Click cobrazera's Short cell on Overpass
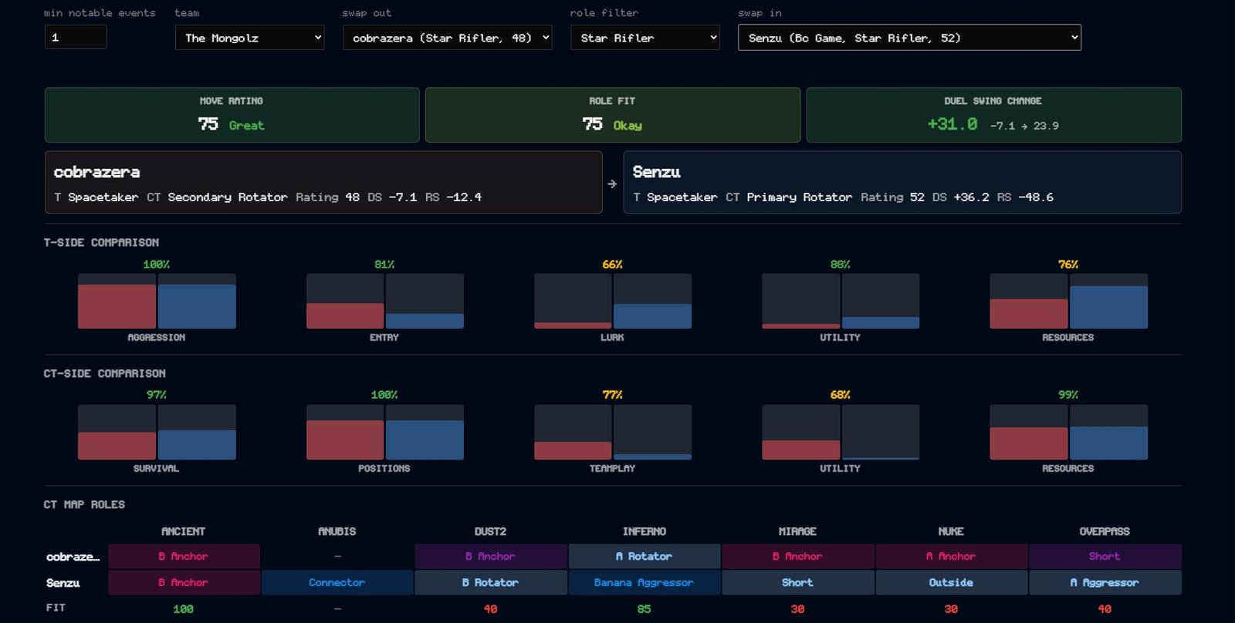 pos(1105,556)
